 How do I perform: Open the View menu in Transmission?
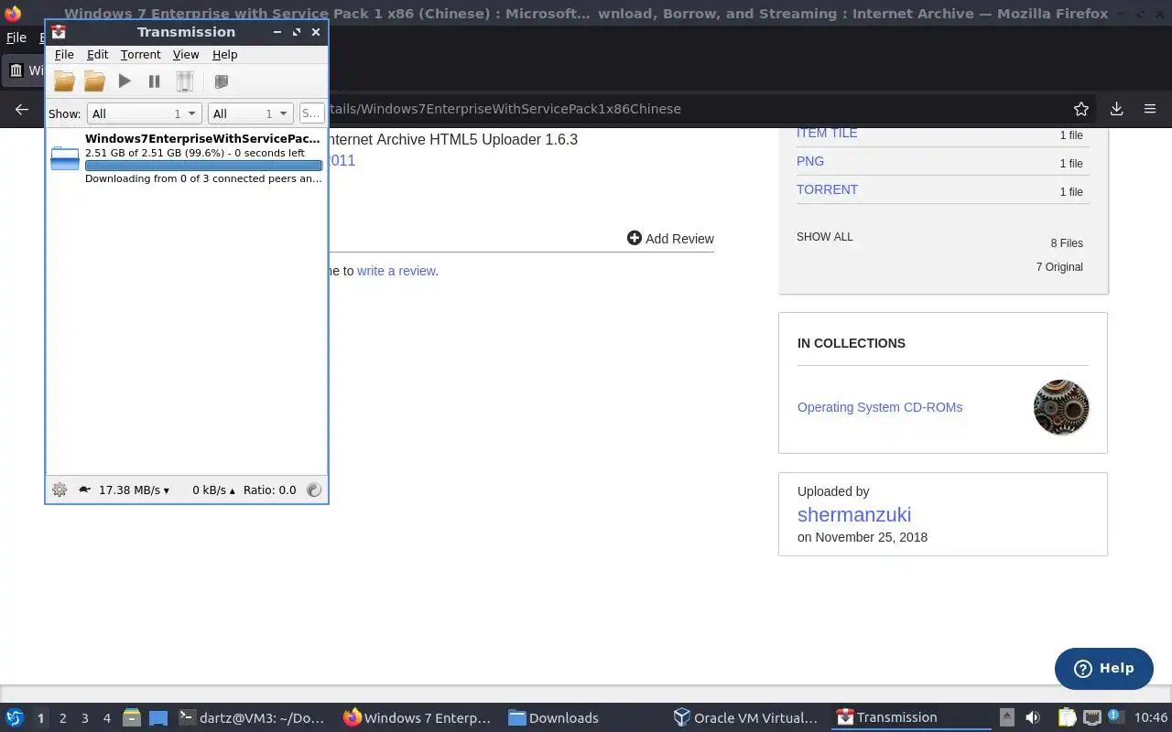[186, 55]
